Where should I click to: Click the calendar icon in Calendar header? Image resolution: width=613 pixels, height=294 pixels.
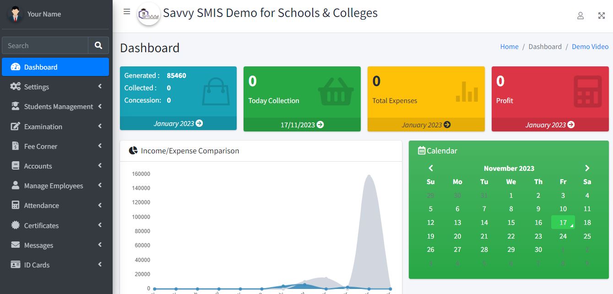click(x=422, y=150)
